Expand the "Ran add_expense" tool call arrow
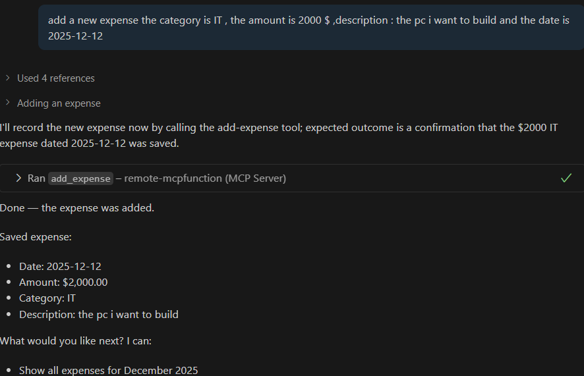This screenshot has height=376, width=584. 18,178
